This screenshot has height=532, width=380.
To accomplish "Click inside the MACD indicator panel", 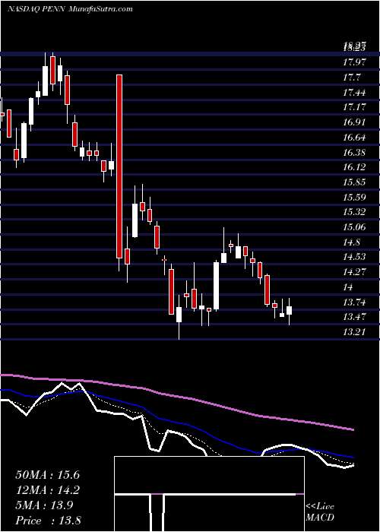I will [x=209, y=494].
